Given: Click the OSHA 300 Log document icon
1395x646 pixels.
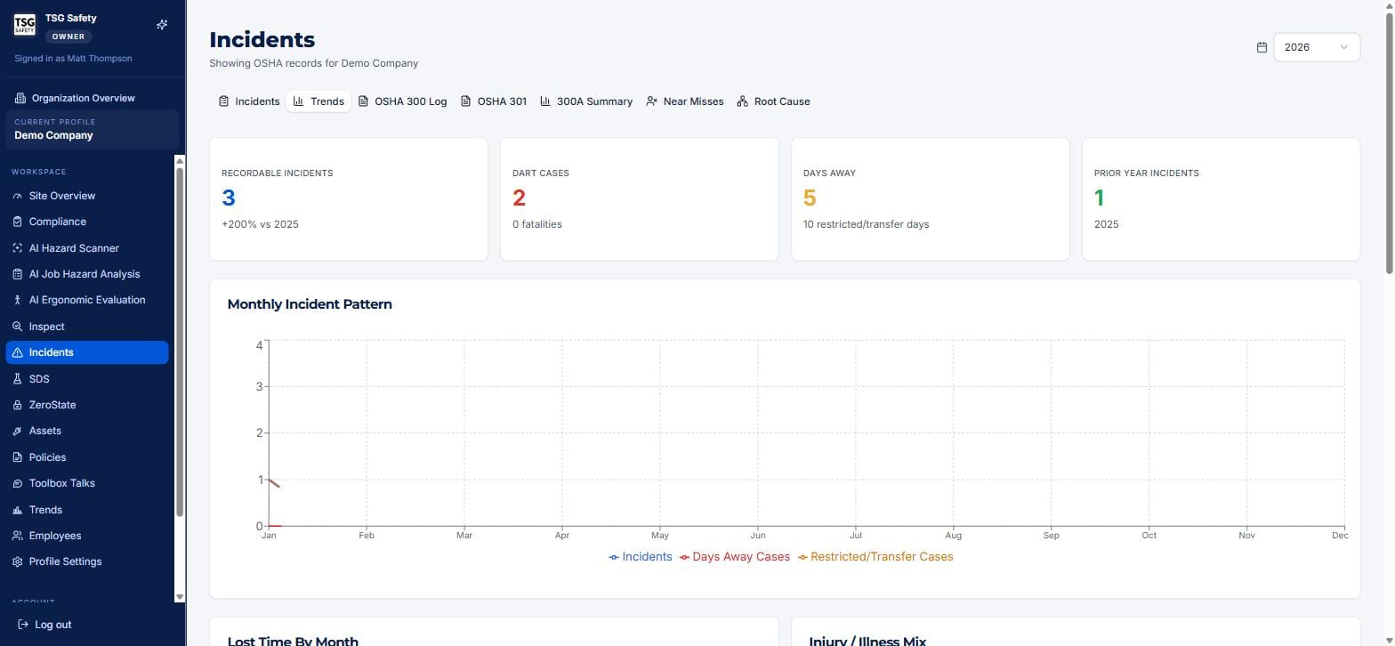Looking at the screenshot, I should 363,101.
